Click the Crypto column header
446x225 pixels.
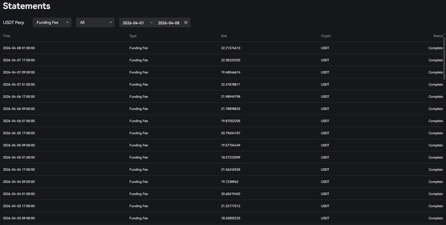[326, 36]
